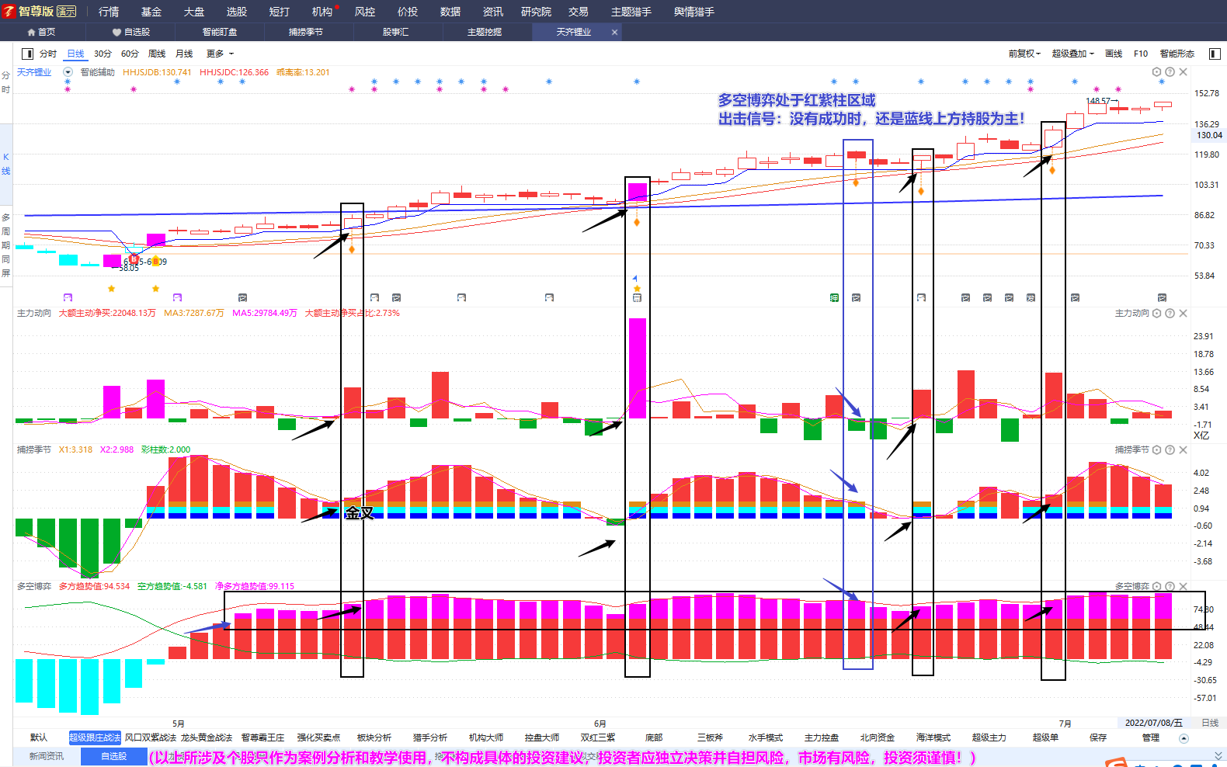The height and width of the screenshot is (767, 1227).
Task: Open the 研究院 menu
Action: (x=536, y=12)
